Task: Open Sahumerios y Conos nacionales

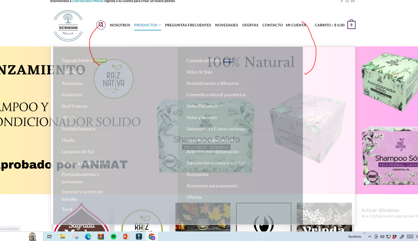Action: coord(218,129)
